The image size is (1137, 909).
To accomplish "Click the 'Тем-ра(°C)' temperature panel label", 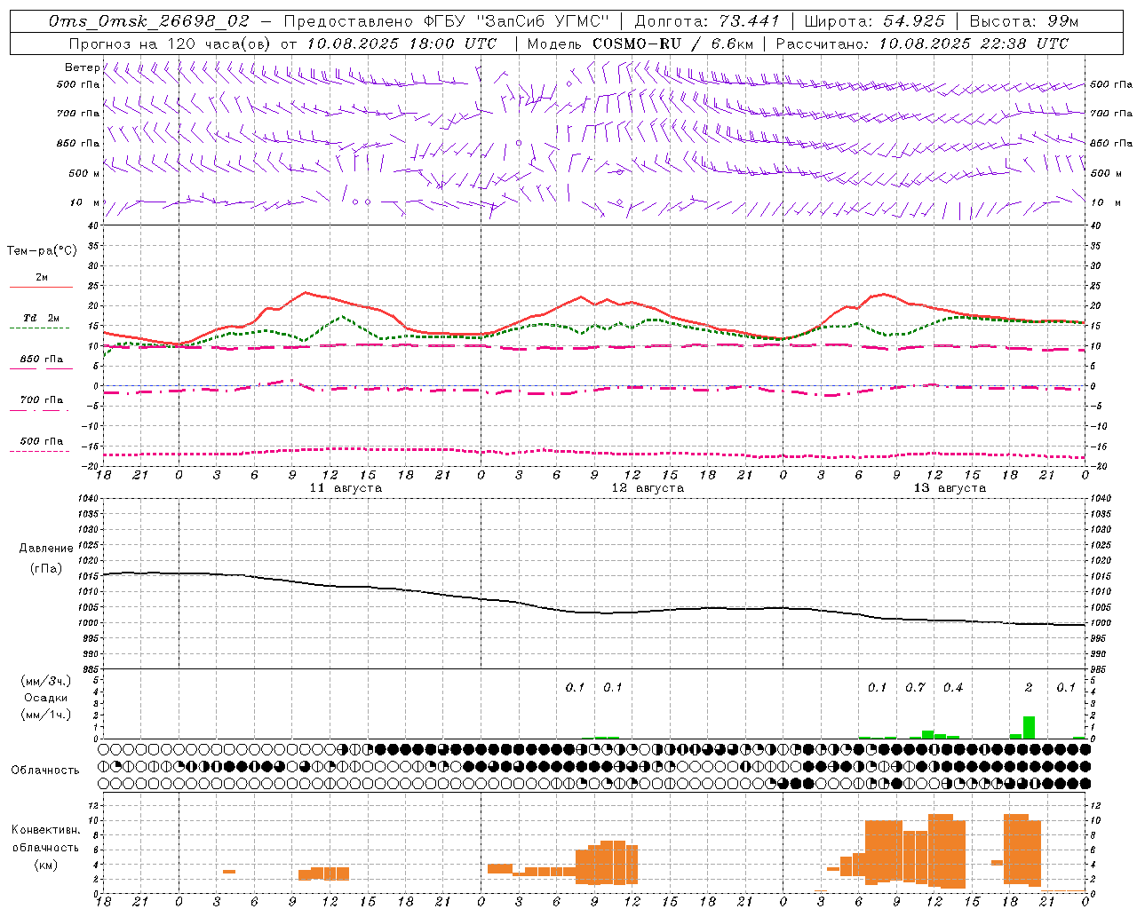I will click(x=42, y=251).
